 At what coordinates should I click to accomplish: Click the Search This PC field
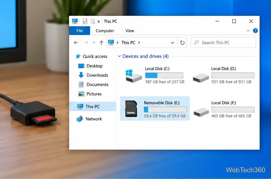click(x=223, y=43)
